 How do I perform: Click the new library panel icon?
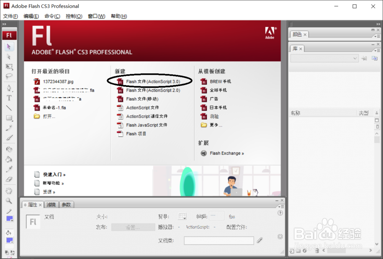tap(375, 58)
